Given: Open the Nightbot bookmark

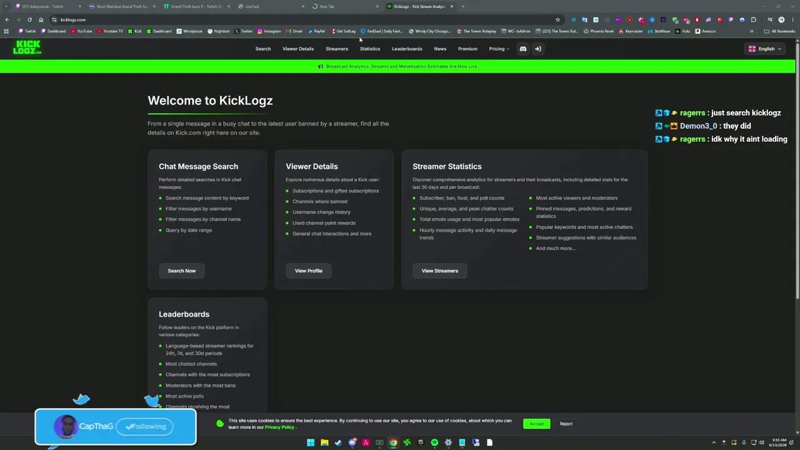Looking at the screenshot, I should tap(219, 31).
